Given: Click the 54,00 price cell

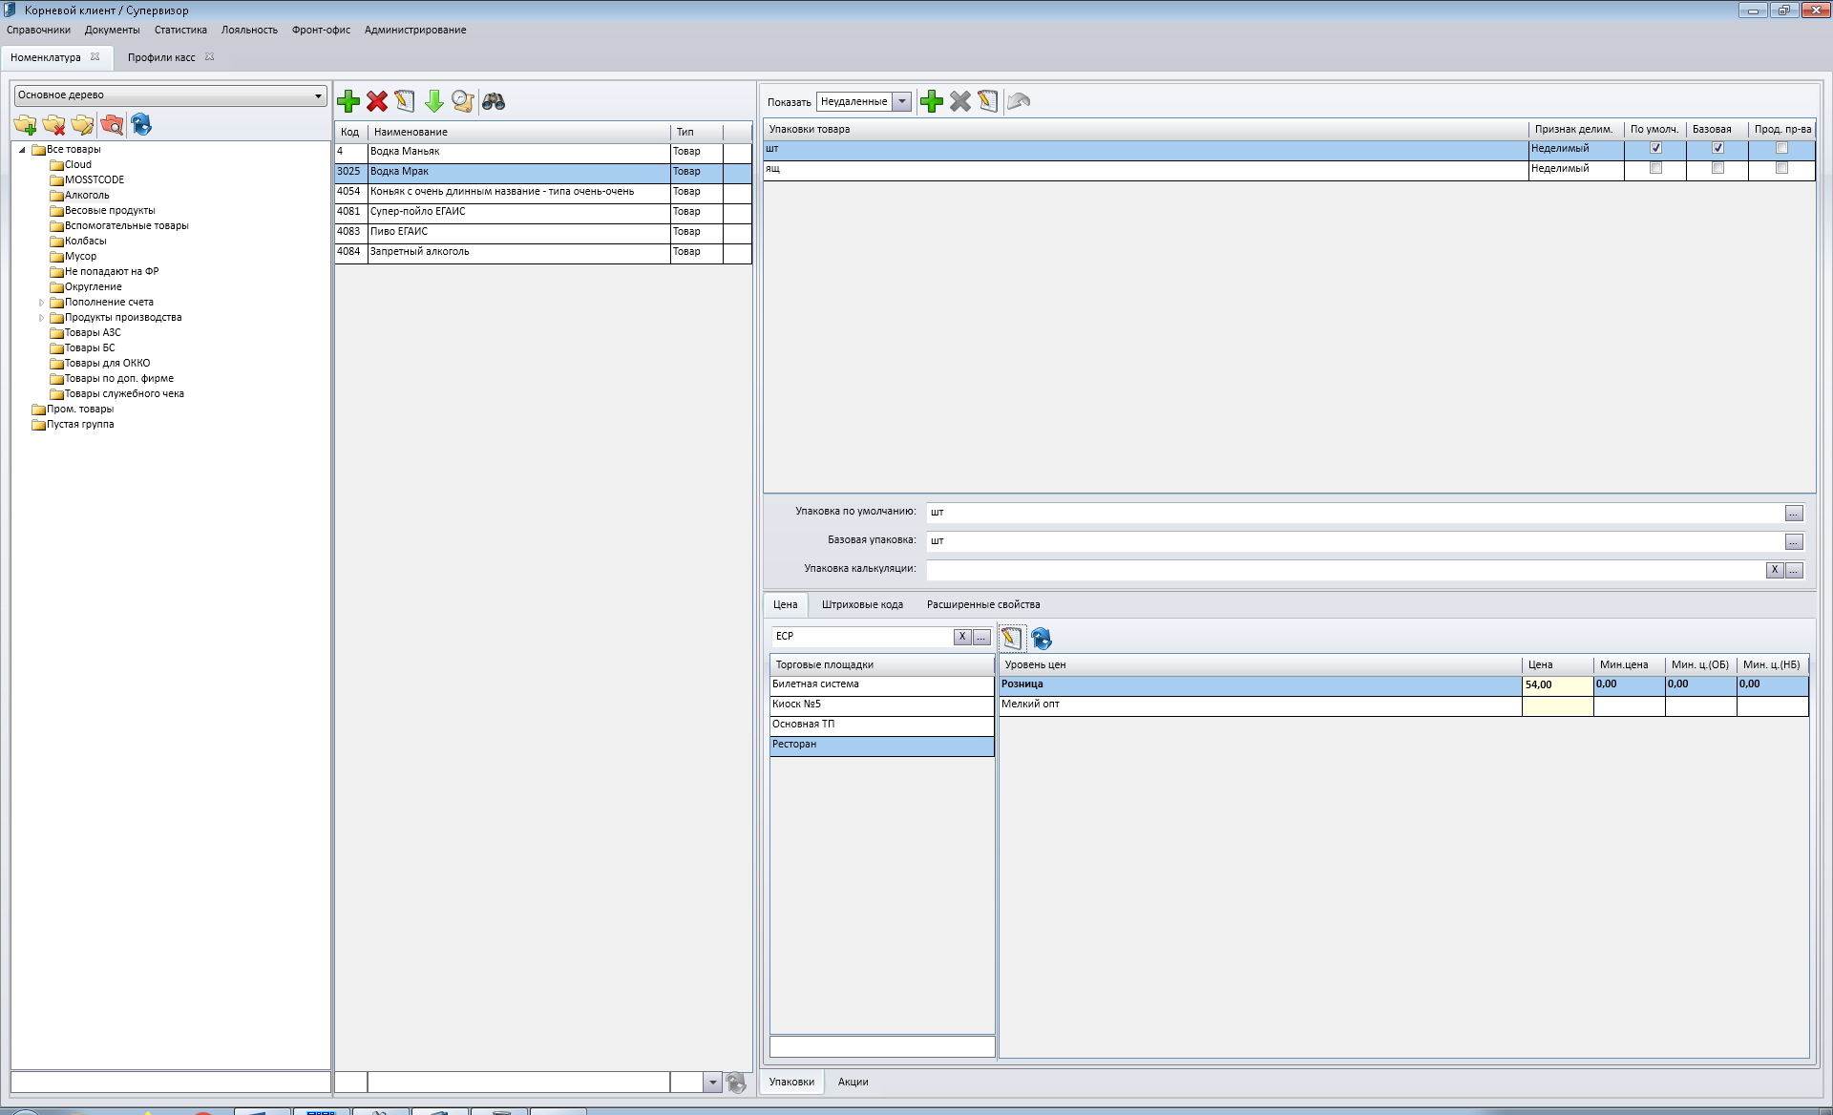Looking at the screenshot, I should (x=1557, y=685).
